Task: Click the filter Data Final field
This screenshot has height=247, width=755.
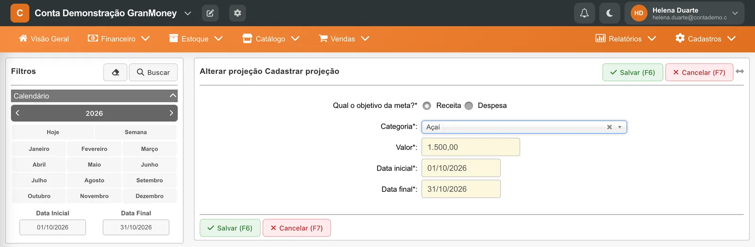Action: coord(136,227)
